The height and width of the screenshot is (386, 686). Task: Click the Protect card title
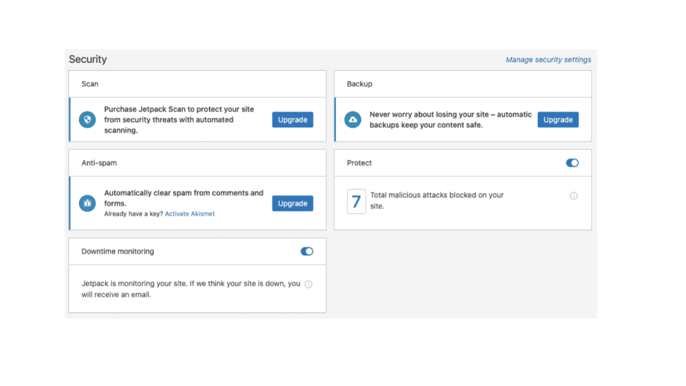coord(359,163)
